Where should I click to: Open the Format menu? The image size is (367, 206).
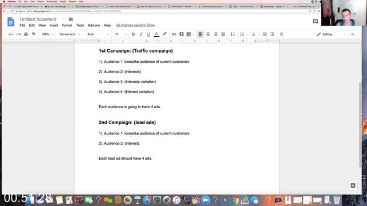[67, 25]
